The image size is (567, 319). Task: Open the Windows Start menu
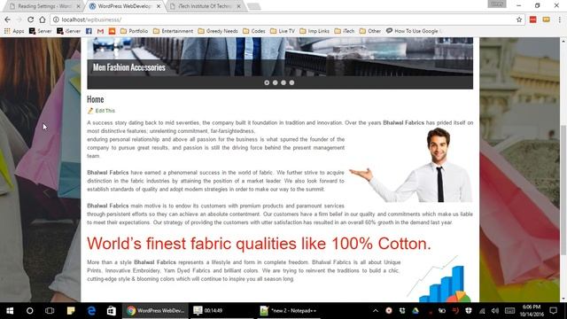(x=10, y=311)
